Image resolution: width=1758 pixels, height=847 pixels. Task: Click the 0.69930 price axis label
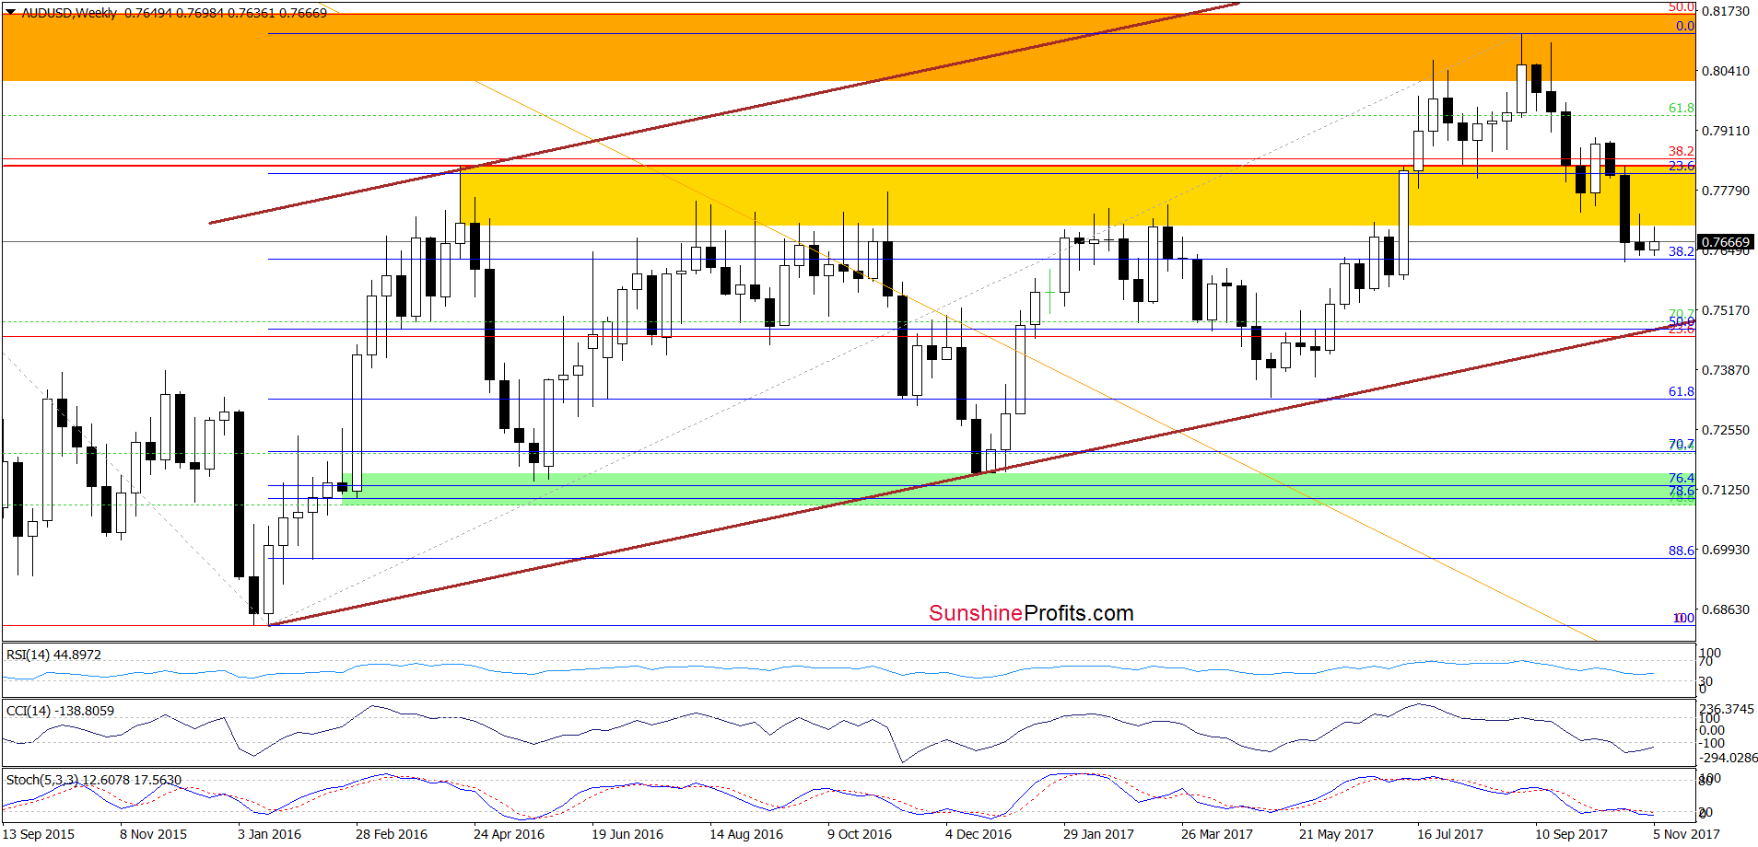click(1726, 550)
